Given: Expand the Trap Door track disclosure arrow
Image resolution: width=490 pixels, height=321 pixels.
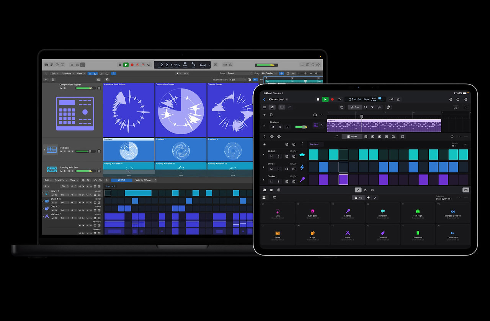Looking at the screenshot, I should (x=44, y=150).
